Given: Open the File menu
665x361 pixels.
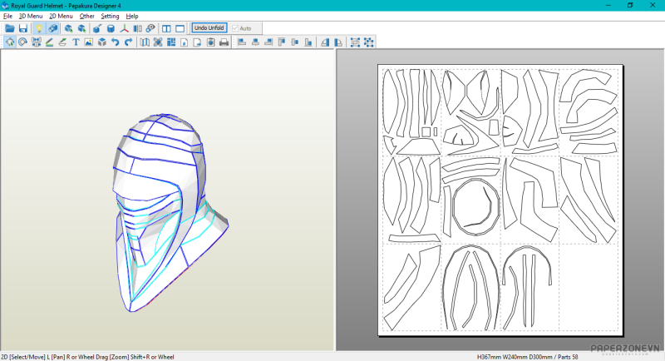Looking at the screenshot, I should tap(7, 16).
